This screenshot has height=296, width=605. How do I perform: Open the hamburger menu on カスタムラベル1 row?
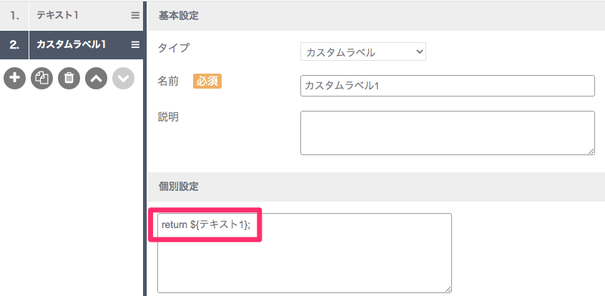[135, 45]
